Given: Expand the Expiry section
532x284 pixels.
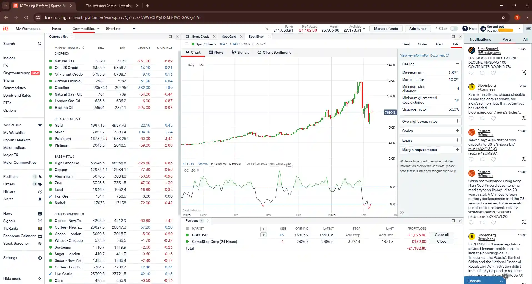Looking at the screenshot, I should (x=457, y=140).
